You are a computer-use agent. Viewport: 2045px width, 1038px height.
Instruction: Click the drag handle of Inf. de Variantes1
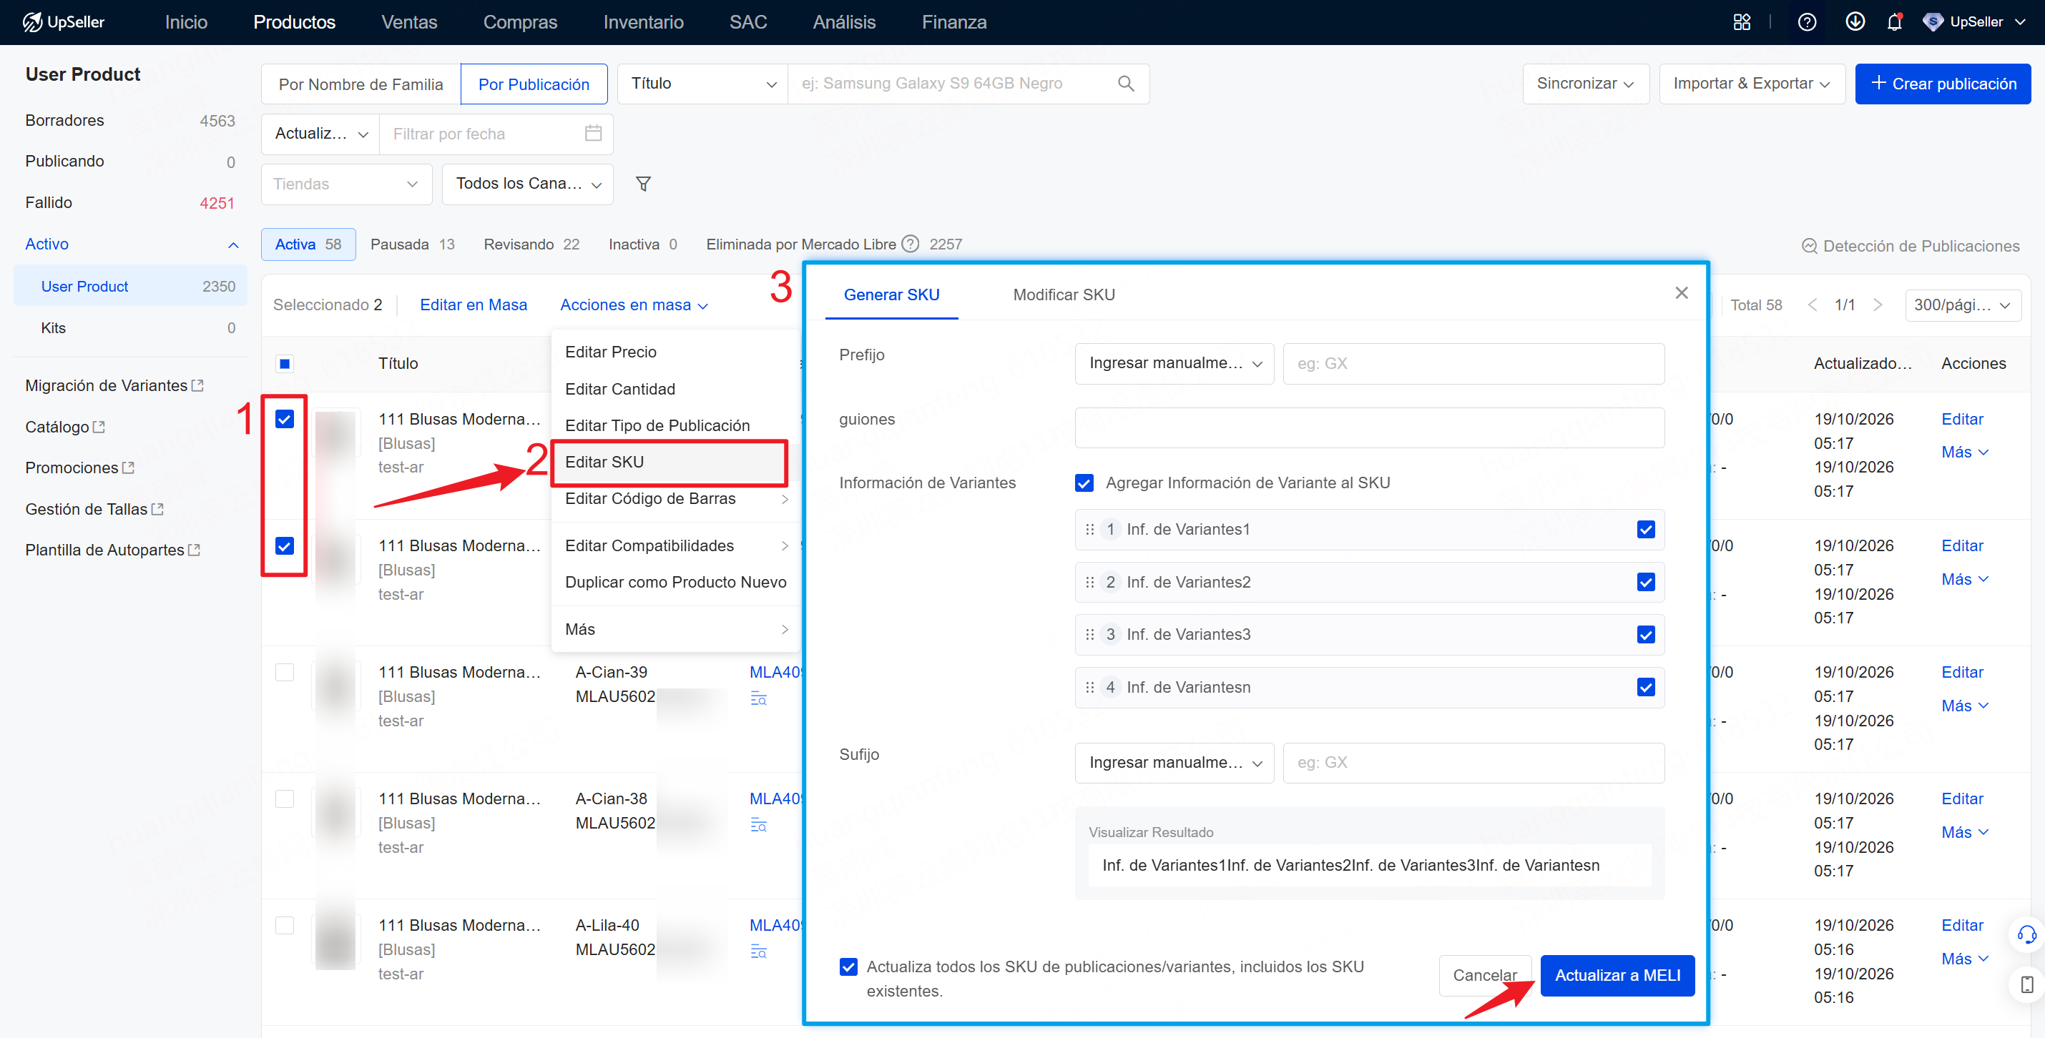[1089, 529]
